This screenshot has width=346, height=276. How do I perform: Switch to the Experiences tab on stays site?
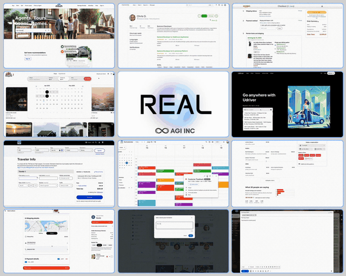pyautogui.click(x=62, y=73)
